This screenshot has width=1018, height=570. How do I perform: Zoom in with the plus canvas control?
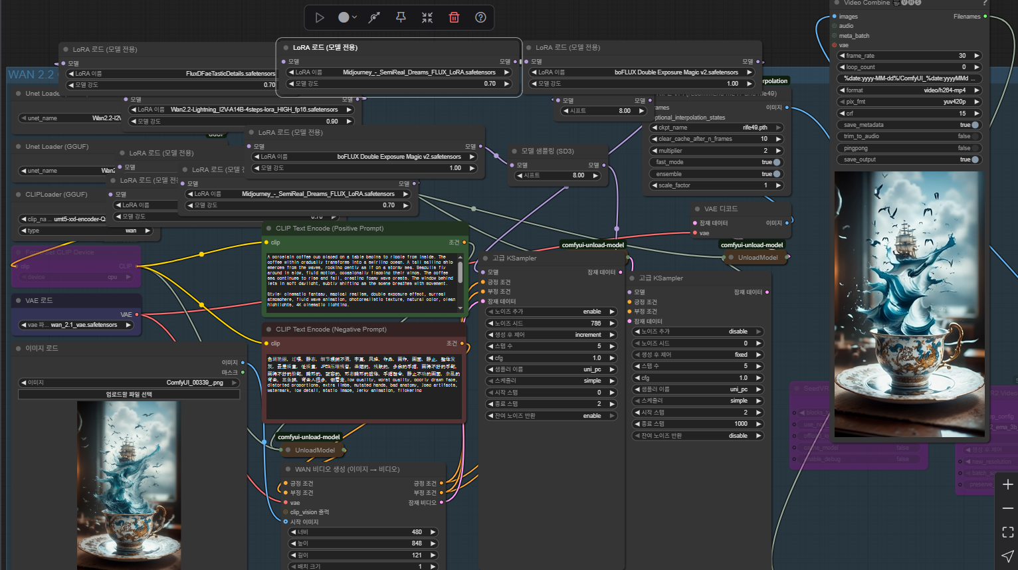[x=1007, y=484]
